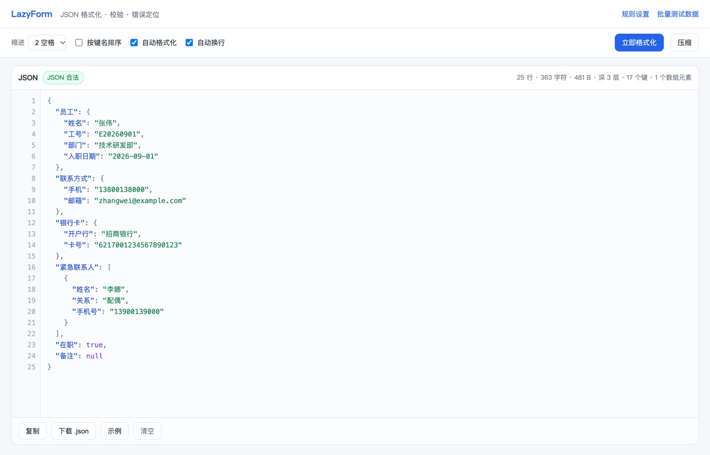Click the JSON panel title
This screenshot has height=455, width=710.
click(28, 78)
